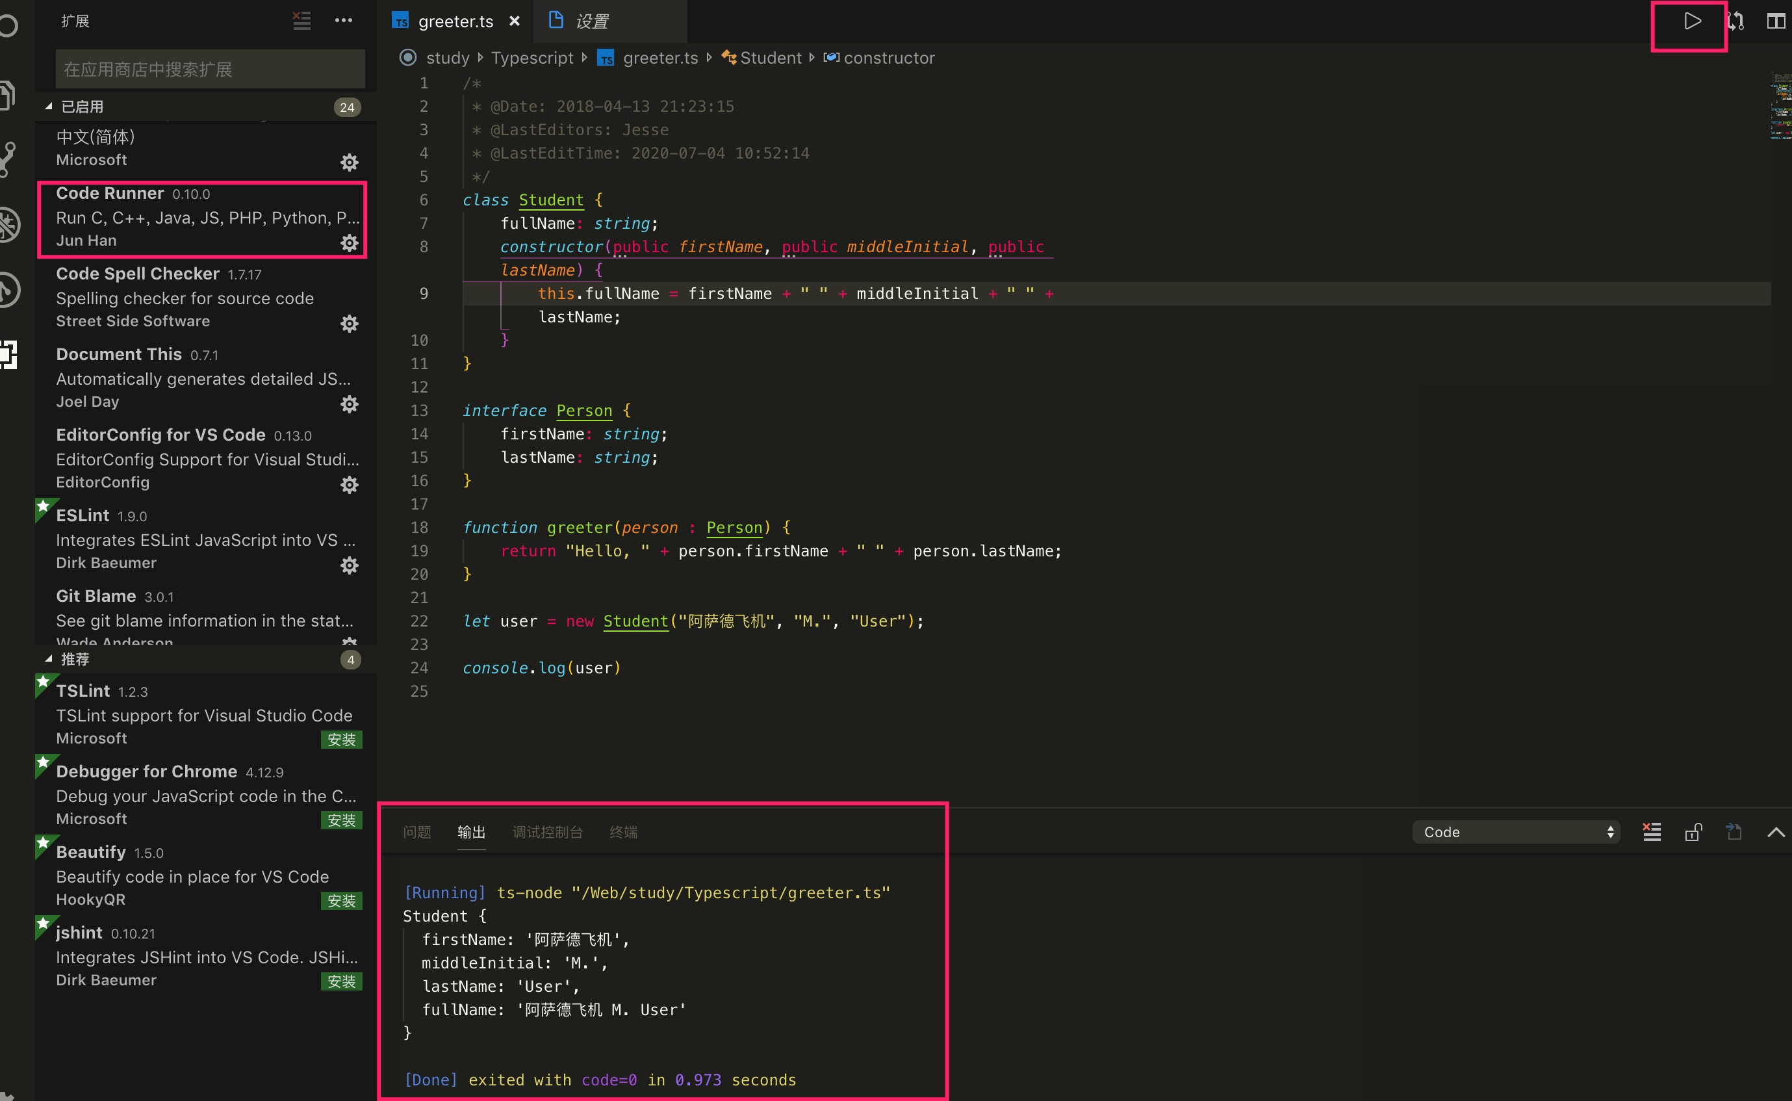
Task: Maximize the panel with the chevron-up icon
Action: coord(1775,831)
